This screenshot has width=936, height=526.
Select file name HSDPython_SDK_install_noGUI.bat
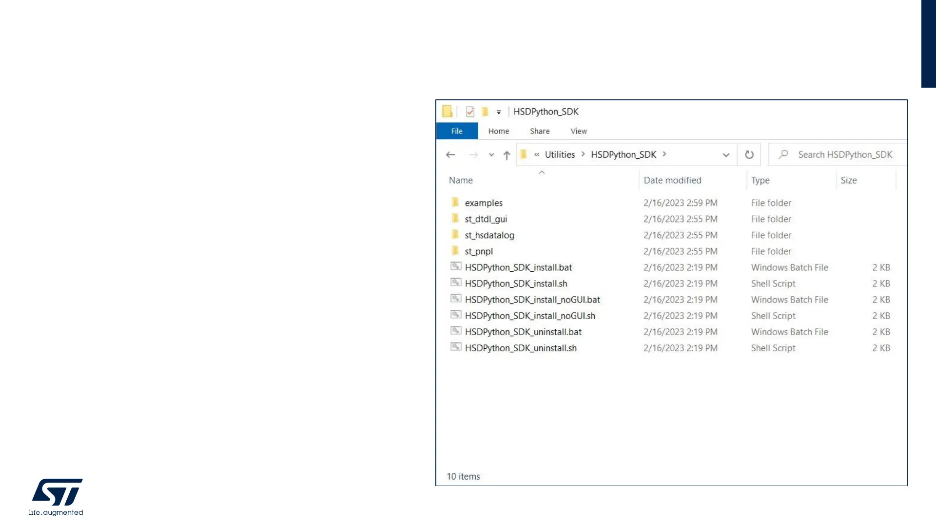(x=532, y=300)
